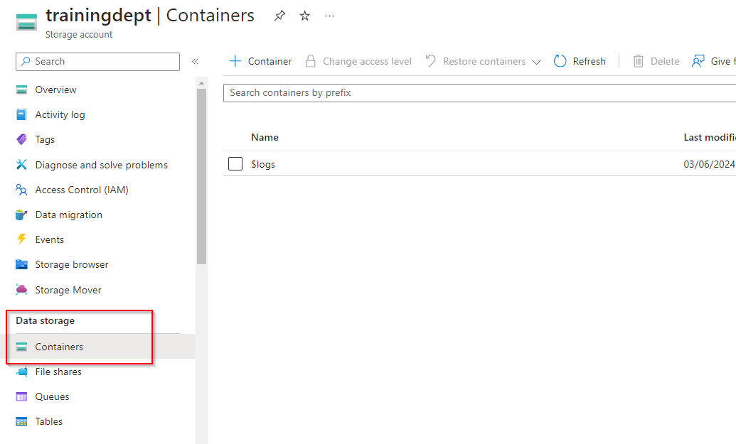Image resolution: width=736 pixels, height=444 pixels.
Task: Go to File shares in sidebar
Action: [x=58, y=372]
